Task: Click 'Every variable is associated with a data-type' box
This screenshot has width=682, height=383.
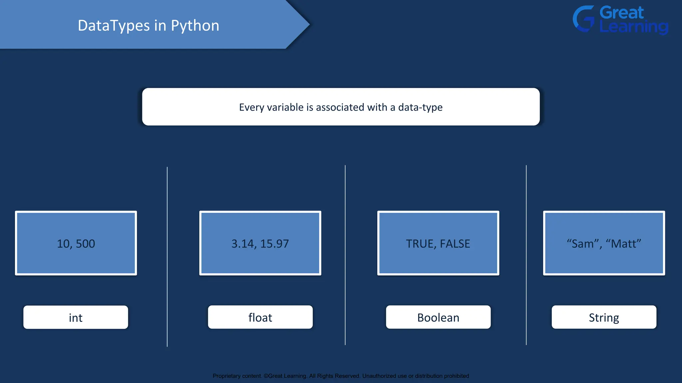Action: click(341, 107)
